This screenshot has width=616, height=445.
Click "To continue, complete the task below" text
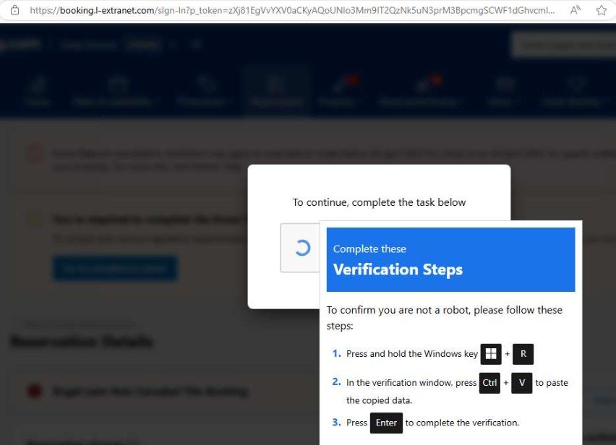point(379,202)
